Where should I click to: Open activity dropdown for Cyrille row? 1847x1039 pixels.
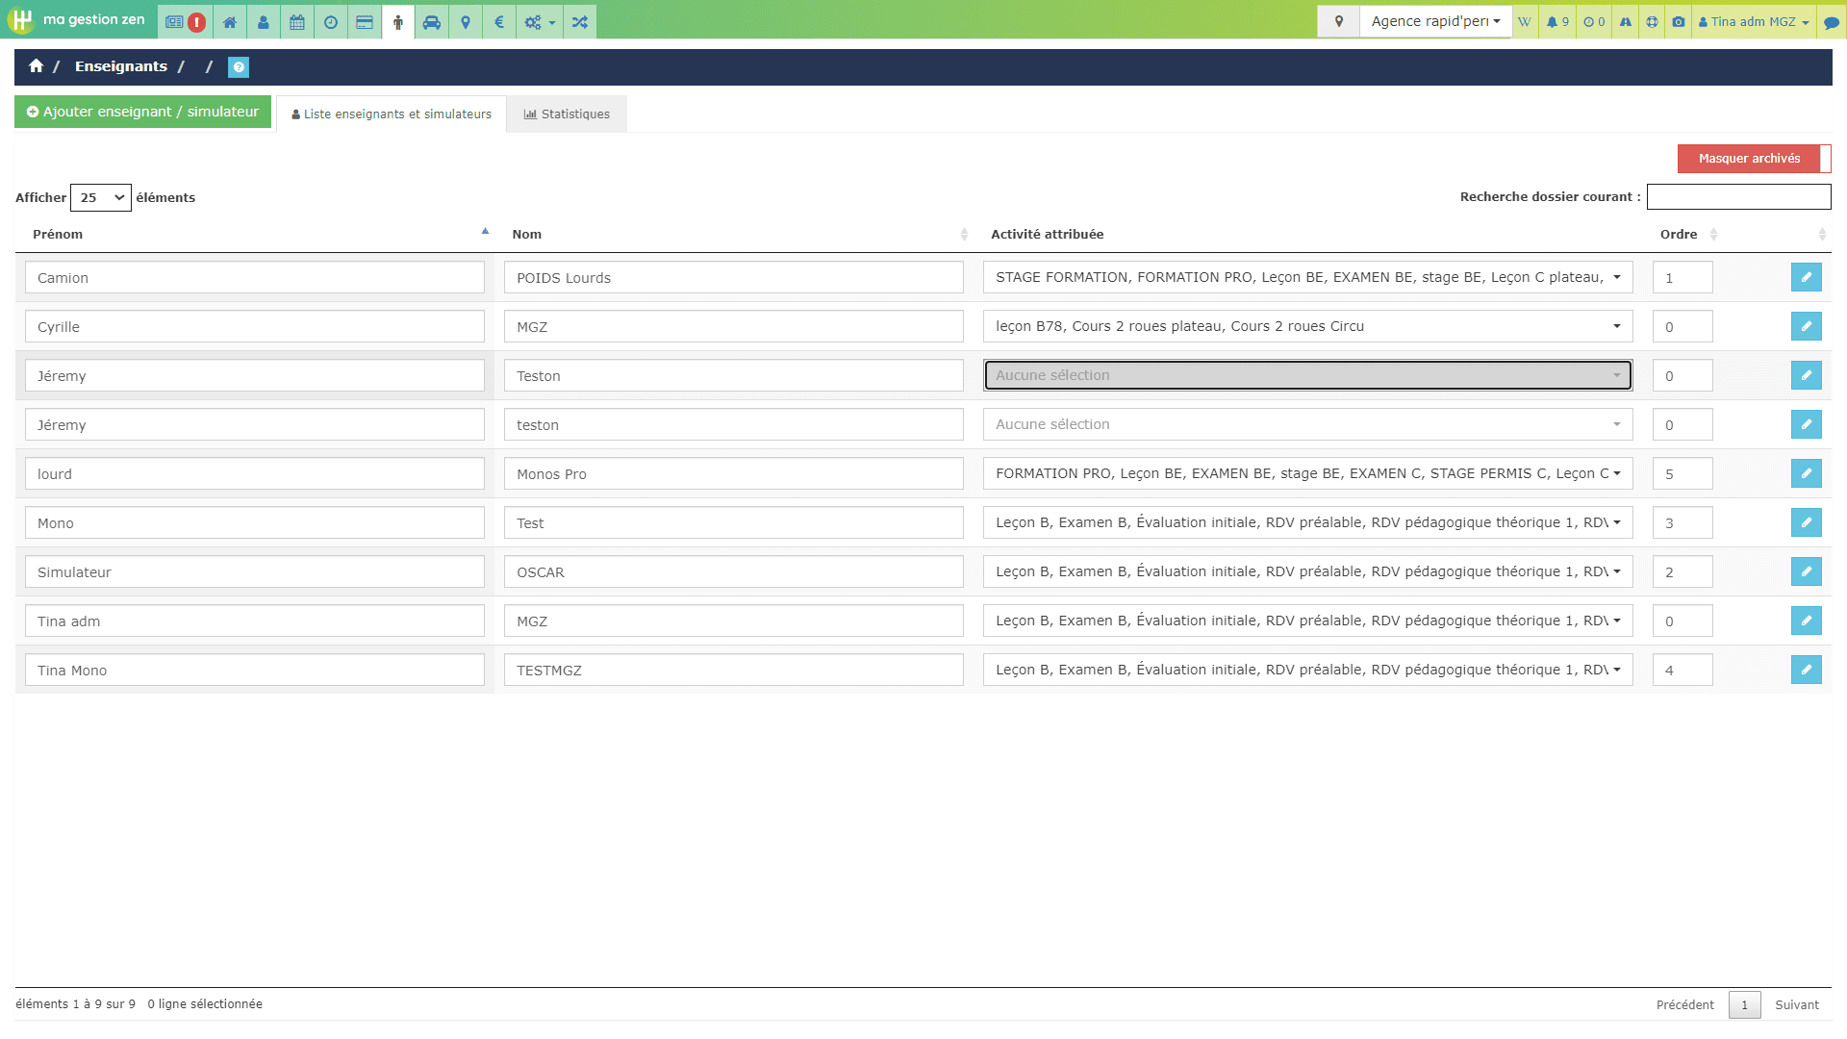pyautogui.click(x=1307, y=326)
